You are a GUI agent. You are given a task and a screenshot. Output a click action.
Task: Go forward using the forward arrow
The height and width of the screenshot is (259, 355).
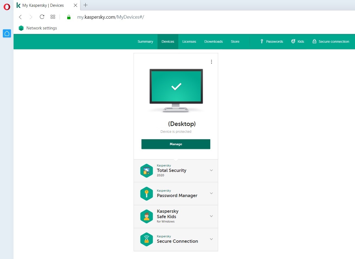(31, 17)
